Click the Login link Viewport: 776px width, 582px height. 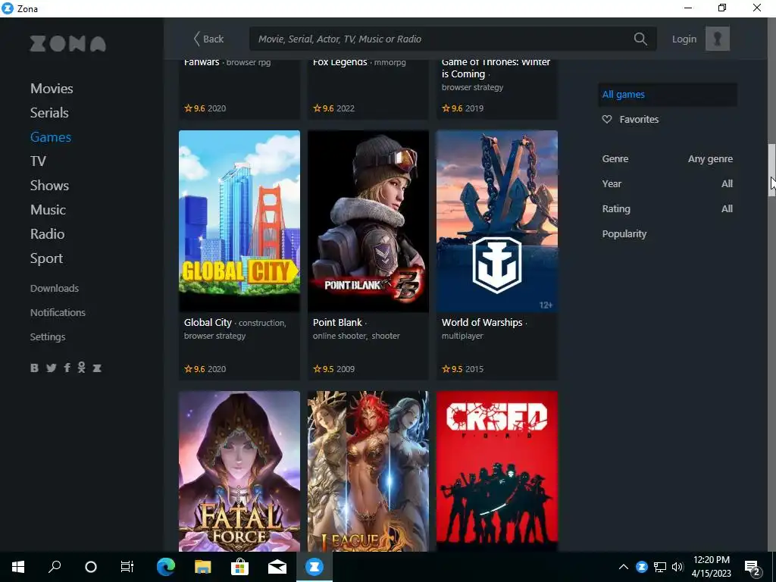(684, 39)
